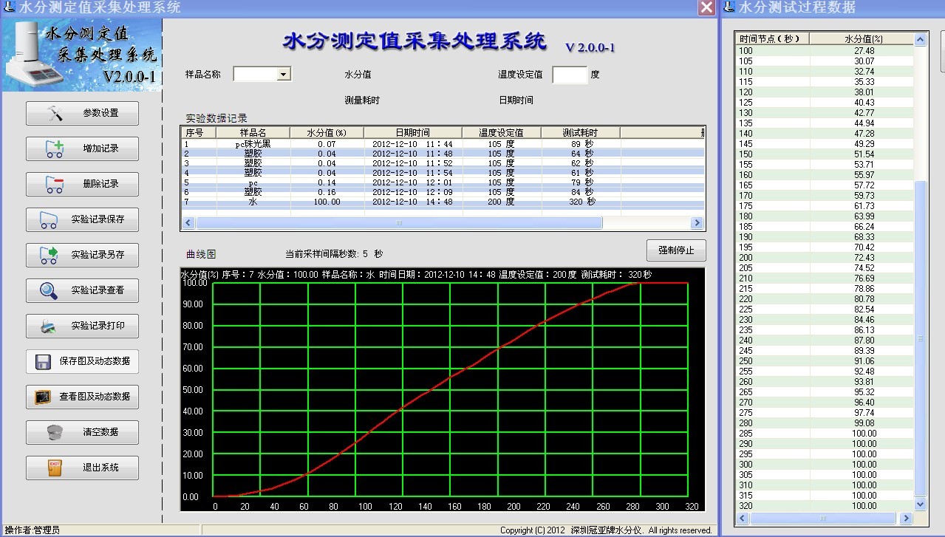Viewport: 945px width, 537px height.
Task: Click the records table horizontal scrollbar thumb
Action: tap(399, 223)
